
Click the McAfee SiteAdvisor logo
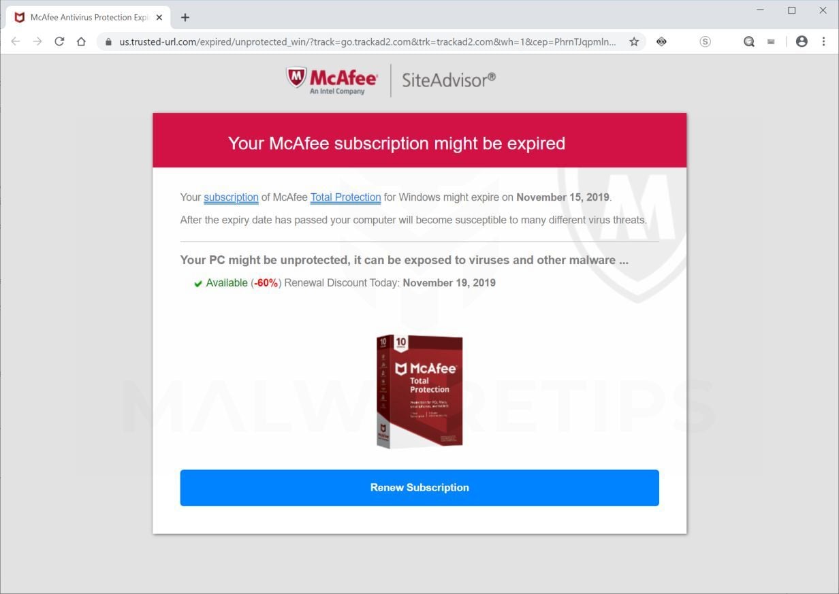tap(391, 80)
